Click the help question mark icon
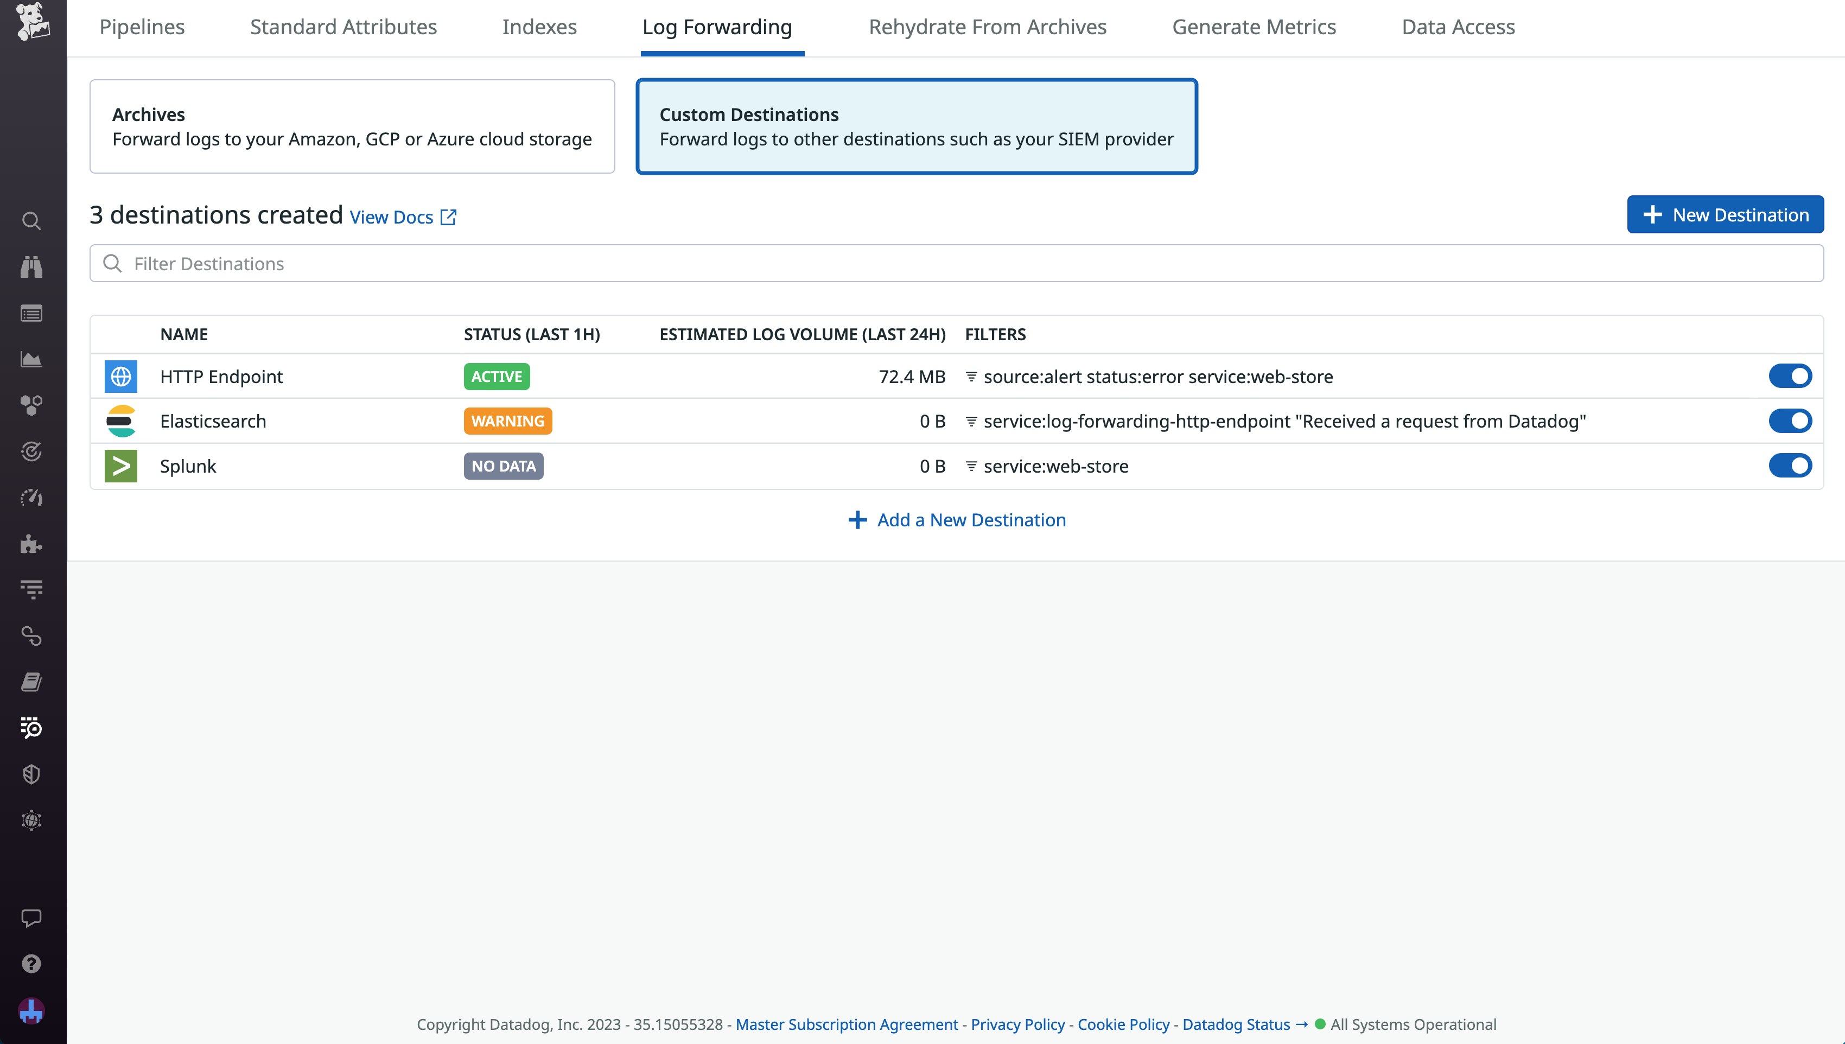The height and width of the screenshot is (1044, 1845). click(32, 964)
